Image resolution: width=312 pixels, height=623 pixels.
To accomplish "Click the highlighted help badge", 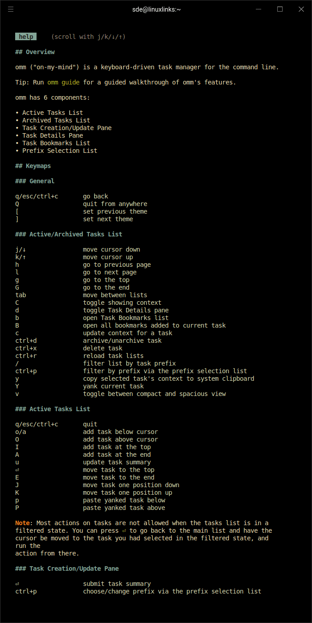I will pos(26,37).
